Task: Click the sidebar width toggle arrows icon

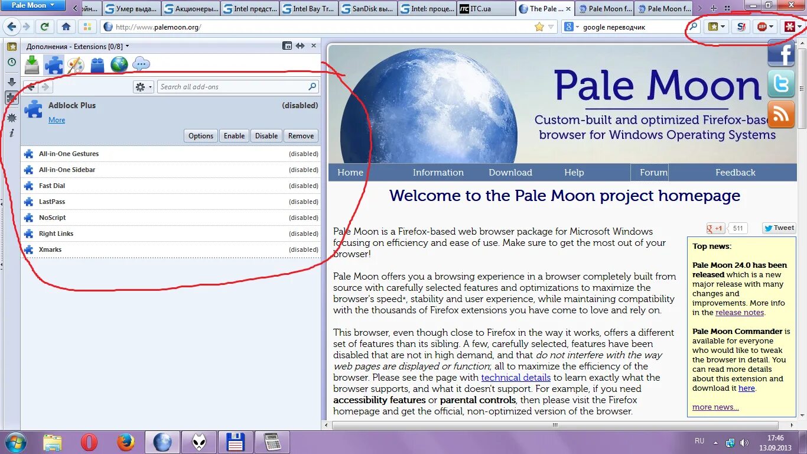Action: click(x=300, y=46)
